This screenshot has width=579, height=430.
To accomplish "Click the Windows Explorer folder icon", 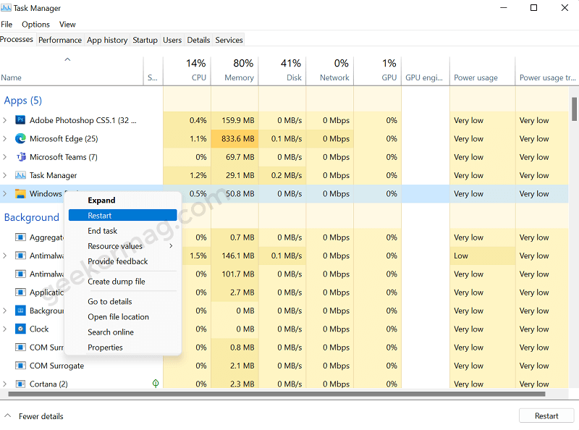I will pos(20,194).
